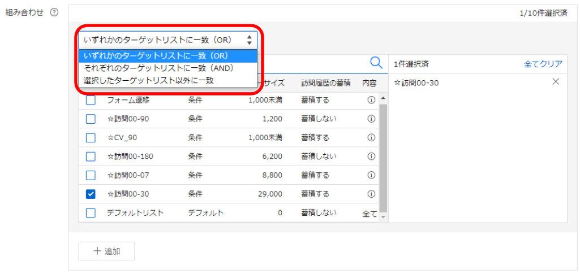Viewport: 580px width, 274px height.
Task: Show info for ☆訪問00-180 row
Action: pyautogui.click(x=371, y=156)
